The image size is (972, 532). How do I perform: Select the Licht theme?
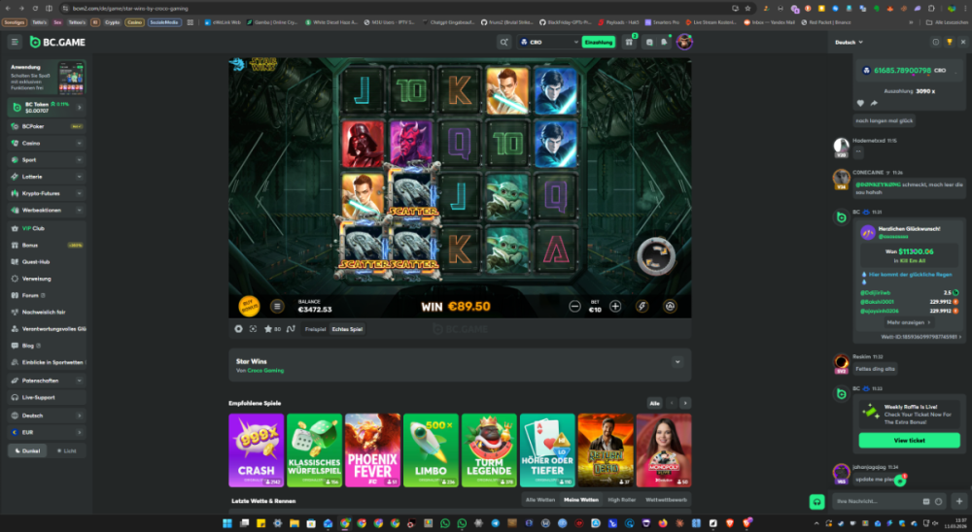pos(66,450)
